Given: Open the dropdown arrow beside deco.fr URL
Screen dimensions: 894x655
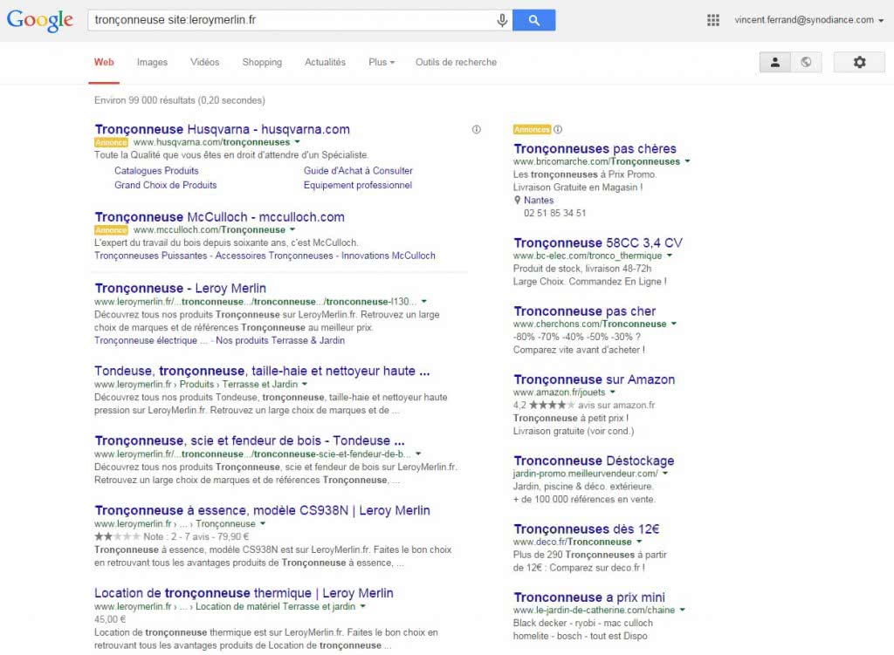Looking at the screenshot, I should coord(639,541).
